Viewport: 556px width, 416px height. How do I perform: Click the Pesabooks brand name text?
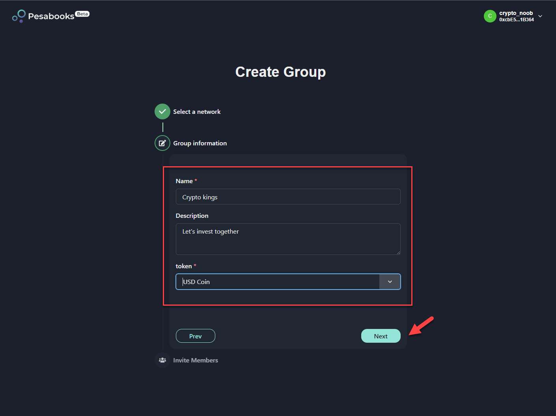pos(51,16)
